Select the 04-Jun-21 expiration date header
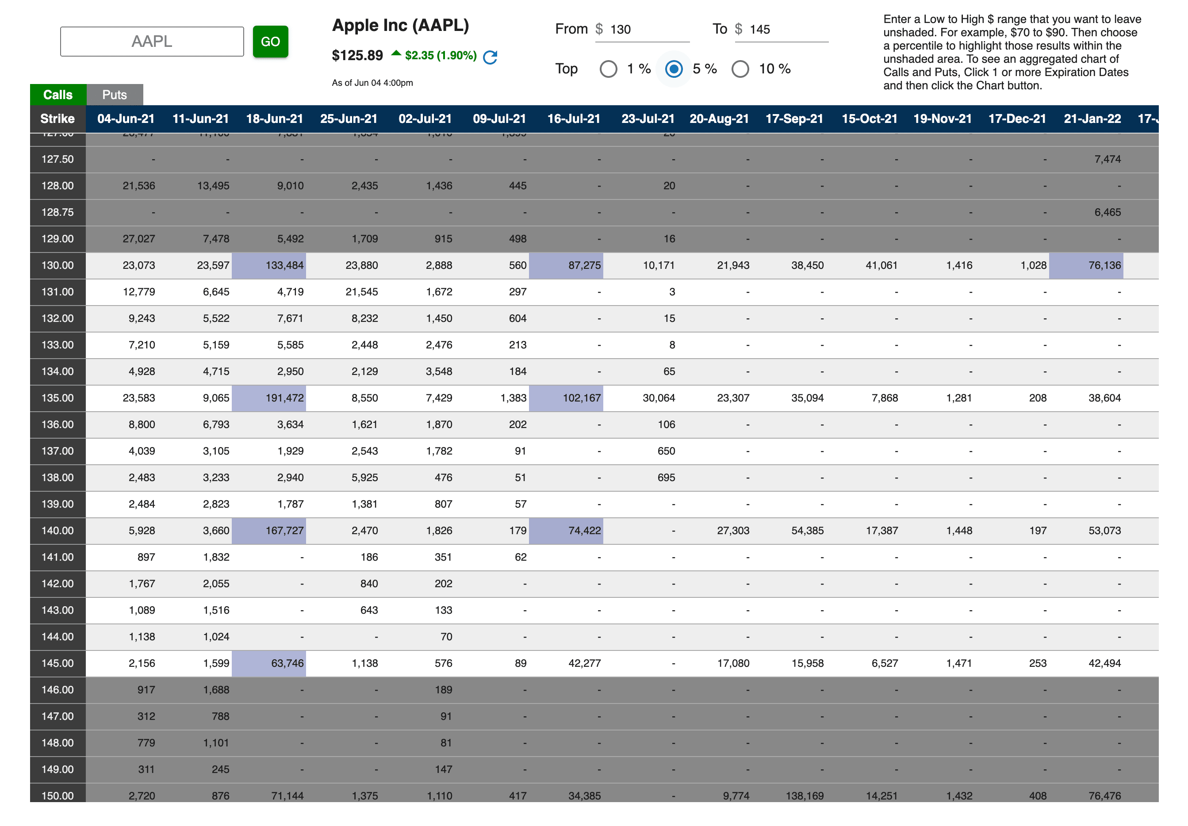The image size is (1188, 826). pos(126,119)
